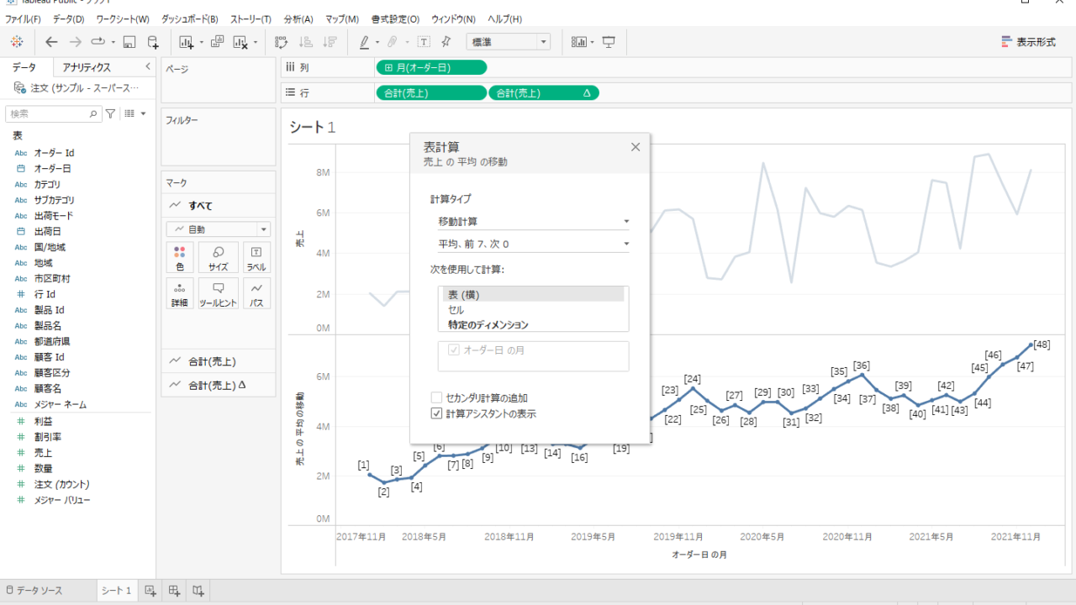
Task: Click the add new data source icon
Action: [153, 41]
